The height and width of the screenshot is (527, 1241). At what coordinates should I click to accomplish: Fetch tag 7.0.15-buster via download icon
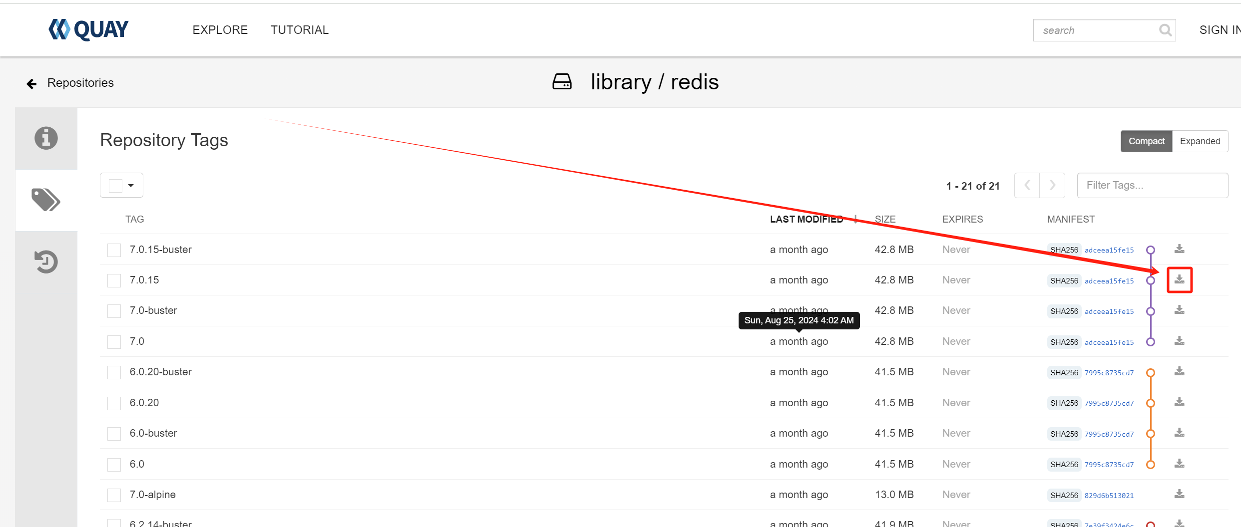(x=1179, y=249)
